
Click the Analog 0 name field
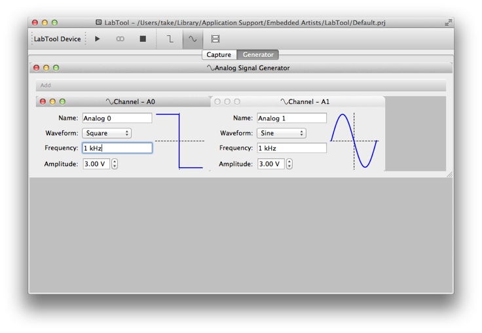[x=117, y=118]
